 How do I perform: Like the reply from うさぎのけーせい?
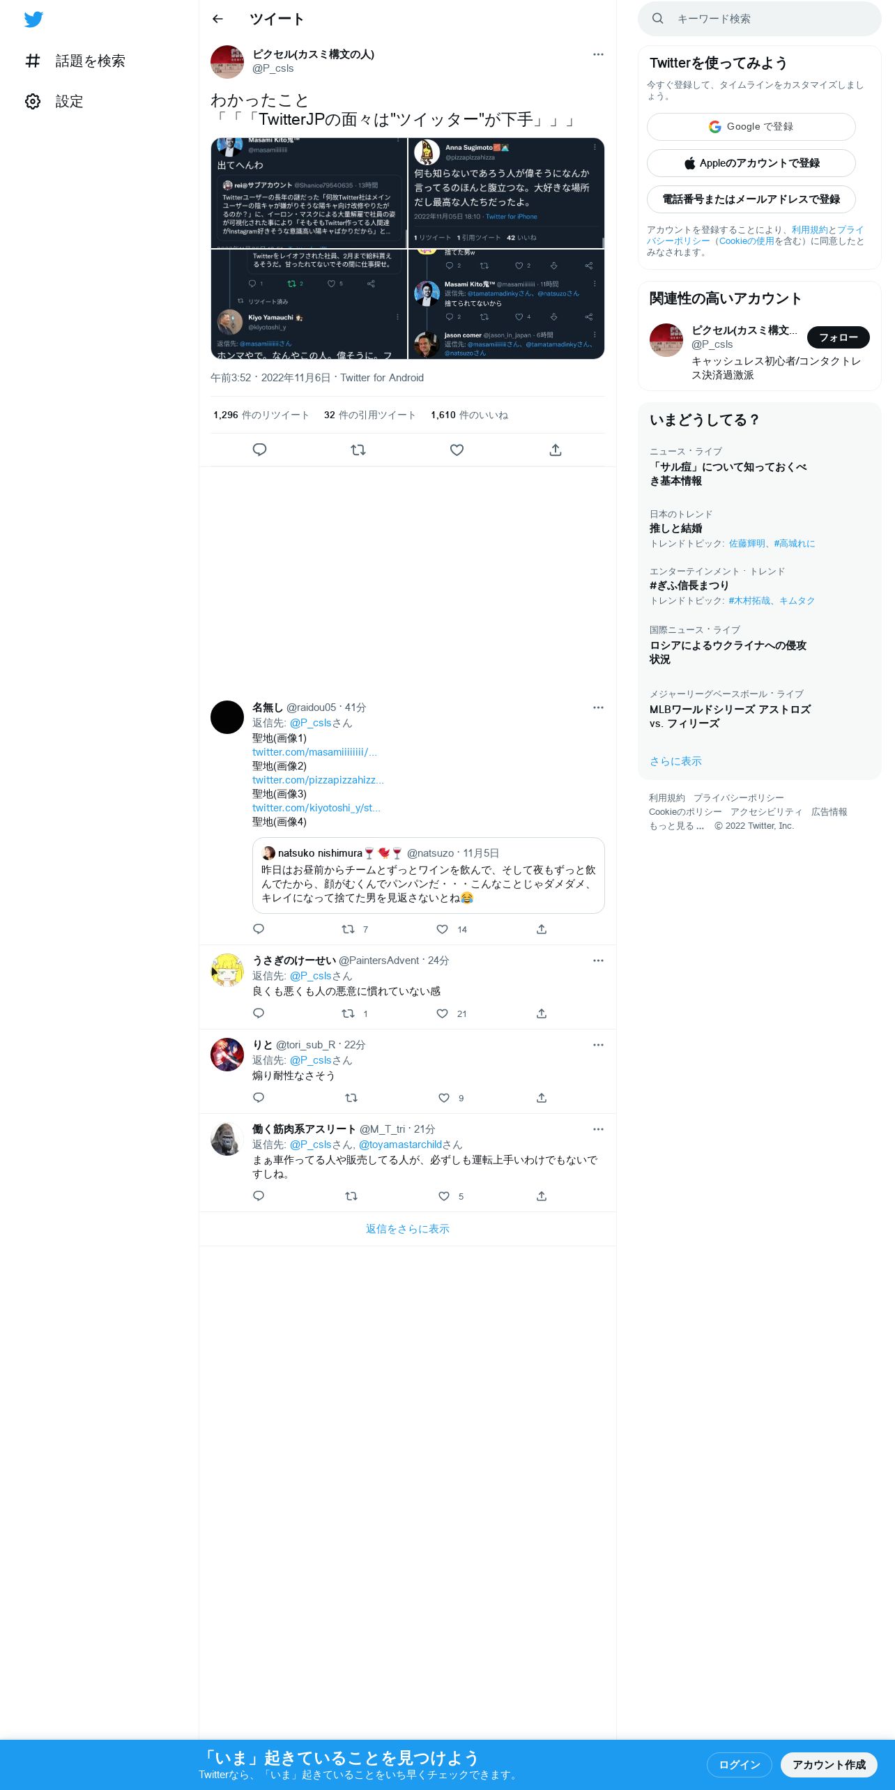click(x=443, y=1013)
